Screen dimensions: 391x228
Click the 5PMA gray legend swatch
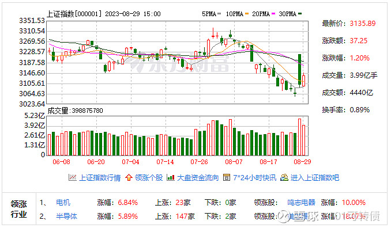(x=219, y=14)
